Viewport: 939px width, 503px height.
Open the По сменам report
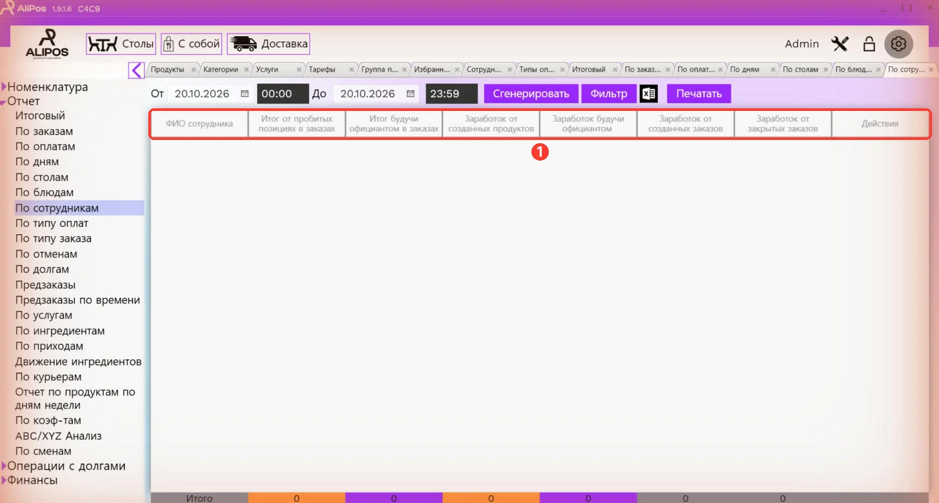[x=43, y=451]
